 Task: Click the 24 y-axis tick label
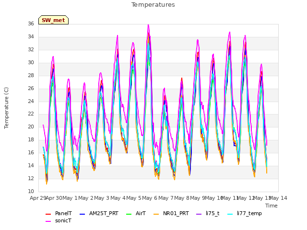coord(31,101)
